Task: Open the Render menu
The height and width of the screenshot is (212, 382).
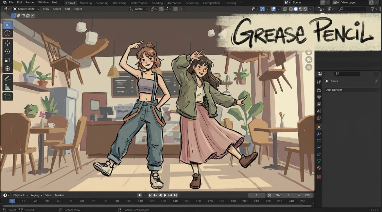Action: [30, 2]
